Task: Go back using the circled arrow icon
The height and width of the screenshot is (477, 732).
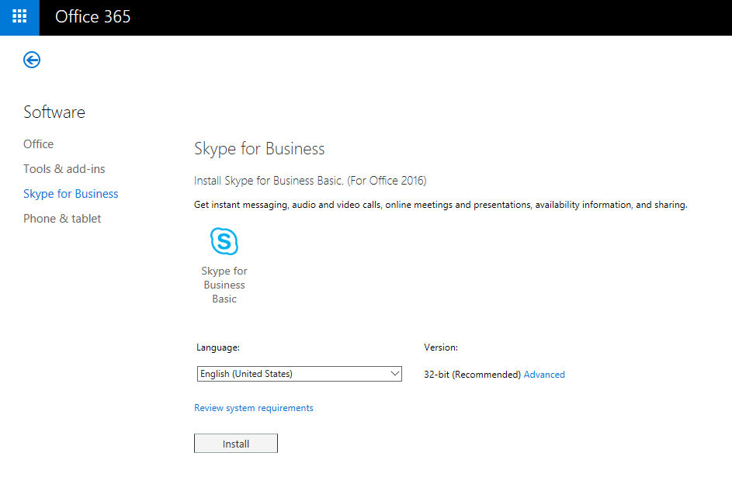Action: pyautogui.click(x=32, y=60)
